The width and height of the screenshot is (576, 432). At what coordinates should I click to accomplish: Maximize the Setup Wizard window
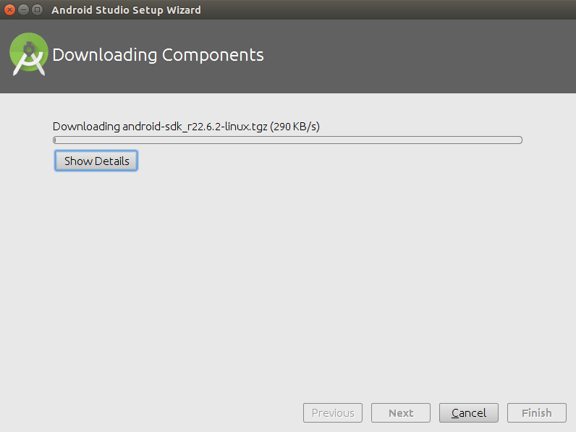coord(37,10)
